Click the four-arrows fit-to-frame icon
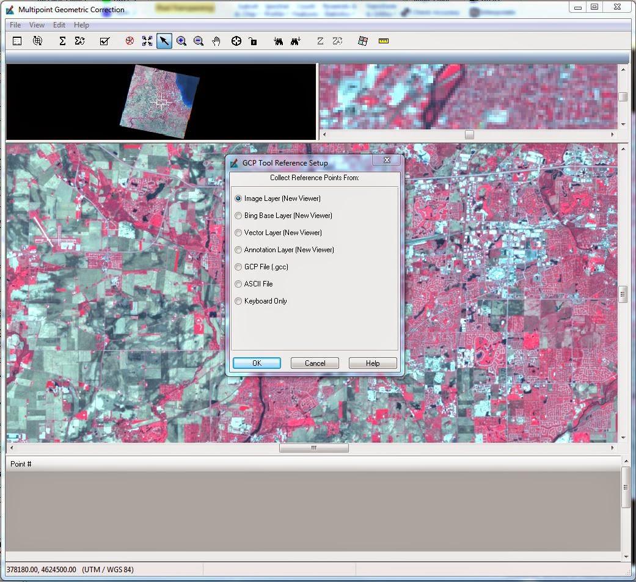636x582 pixels. click(x=147, y=41)
